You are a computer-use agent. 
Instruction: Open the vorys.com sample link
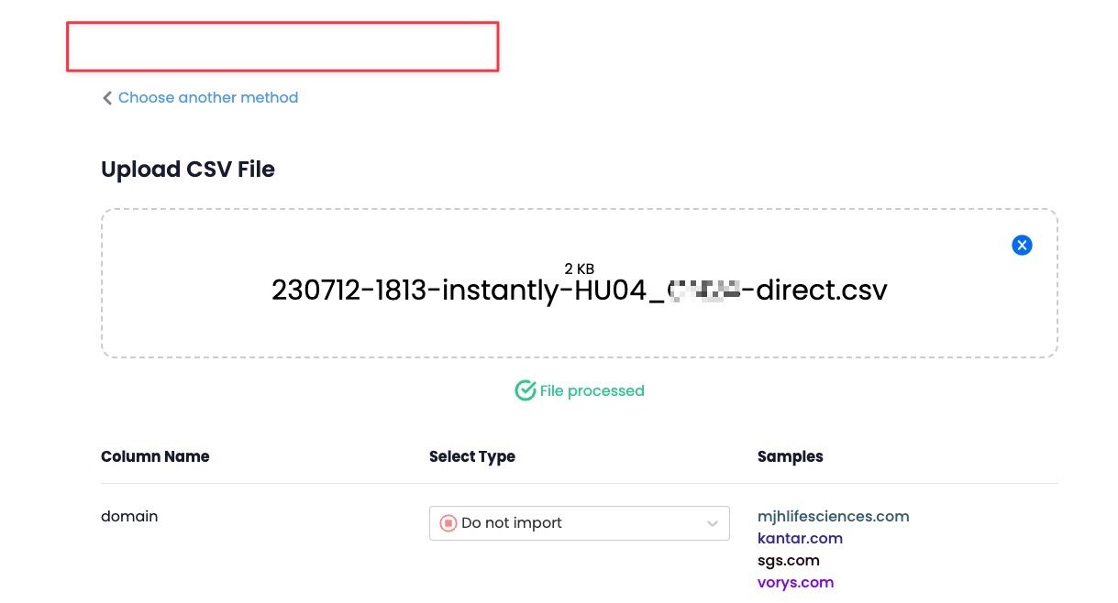coord(795,583)
